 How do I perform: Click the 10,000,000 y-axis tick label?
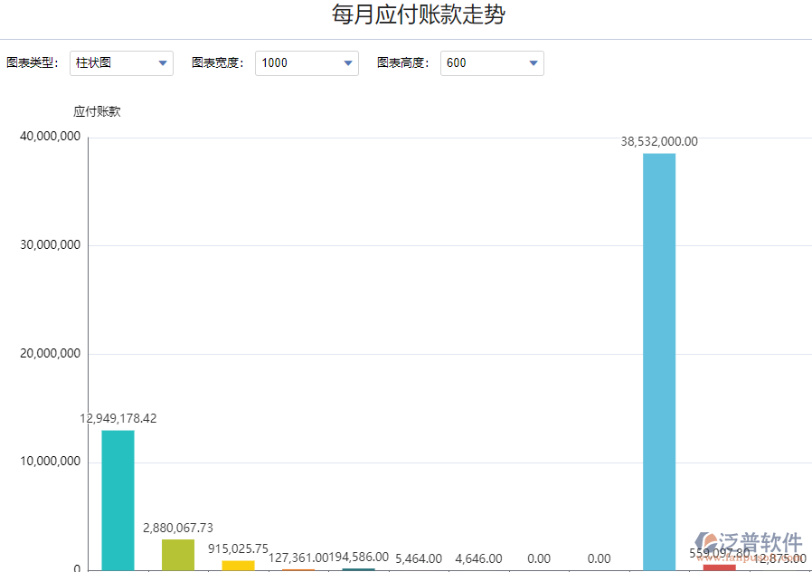(x=51, y=462)
